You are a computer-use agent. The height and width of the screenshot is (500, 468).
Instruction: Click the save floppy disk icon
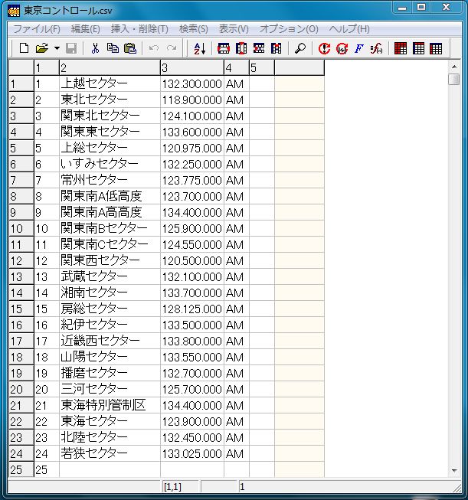click(x=71, y=48)
